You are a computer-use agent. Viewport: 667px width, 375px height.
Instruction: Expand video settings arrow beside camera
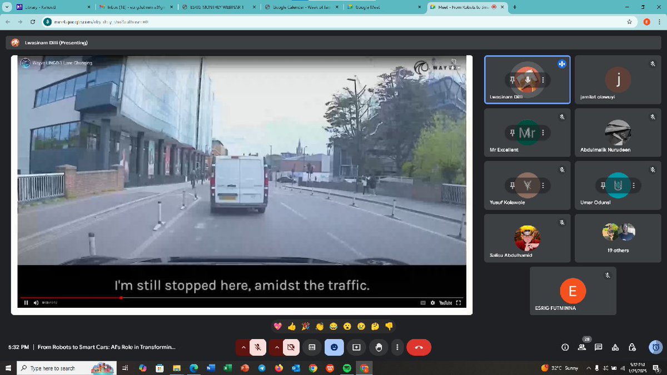[x=276, y=347]
